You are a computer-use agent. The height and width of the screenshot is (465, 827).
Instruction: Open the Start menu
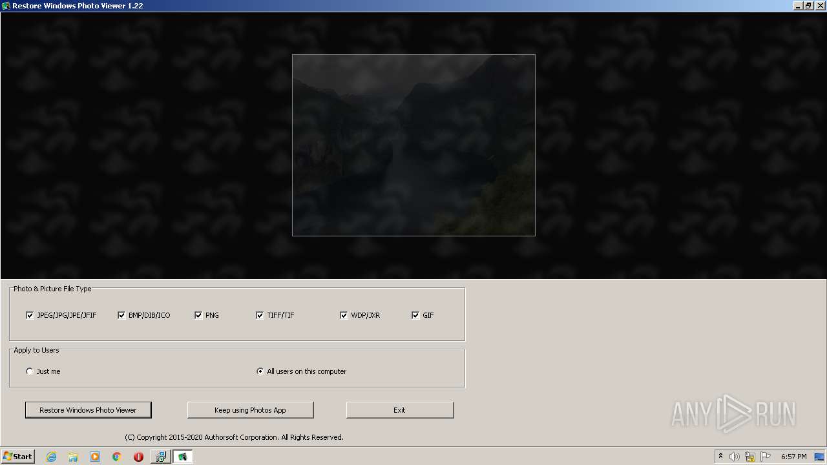pyautogui.click(x=17, y=457)
